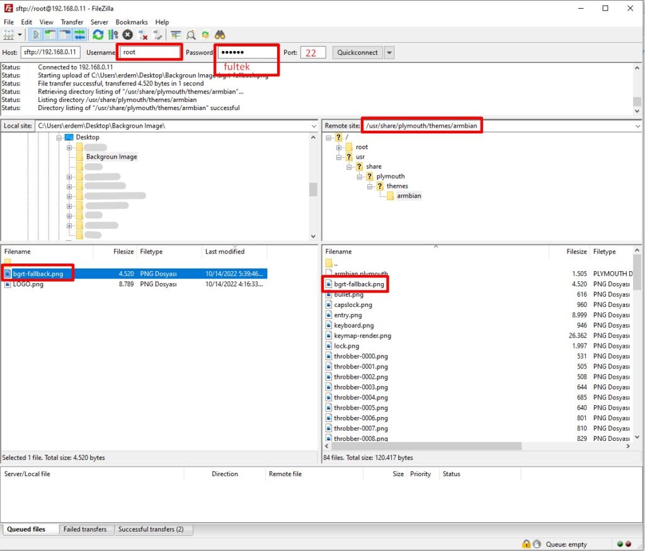Toggle directory comparison

[x=191, y=35]
